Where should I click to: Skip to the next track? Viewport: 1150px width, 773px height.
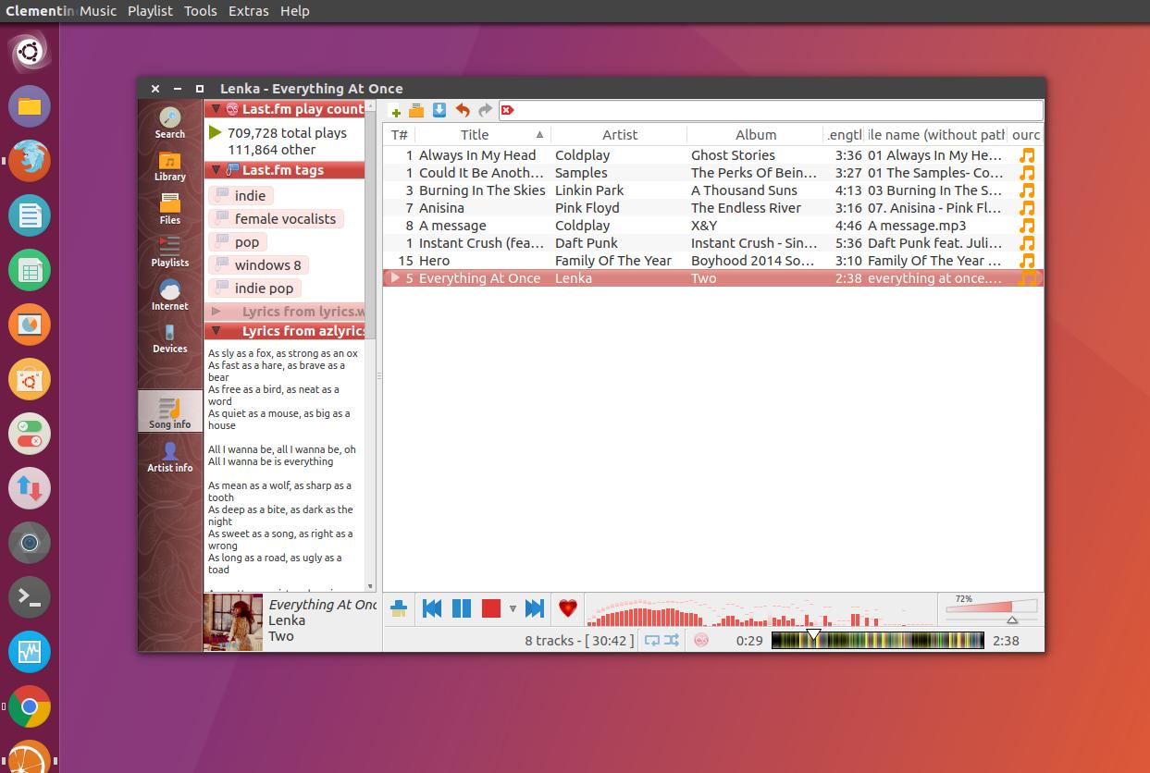pyautogui.click(x=535, y=608)
